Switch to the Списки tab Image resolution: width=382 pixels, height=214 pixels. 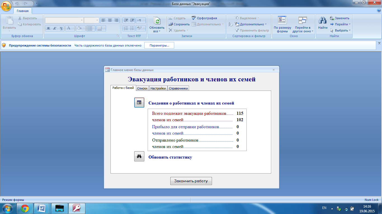pyautogui.click(x=142, y=88)
